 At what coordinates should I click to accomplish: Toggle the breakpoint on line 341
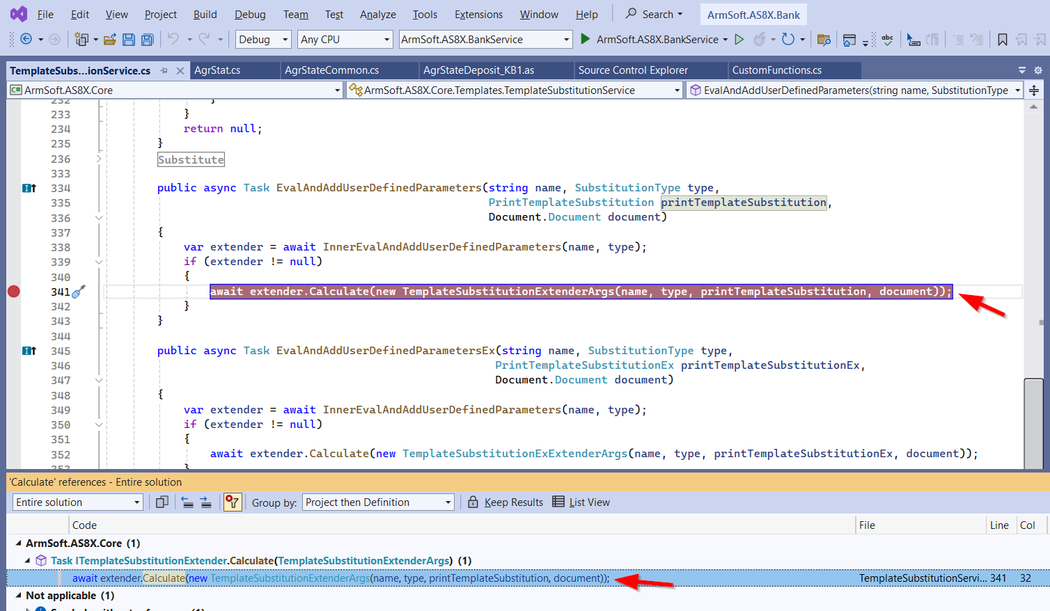point(14,292)
